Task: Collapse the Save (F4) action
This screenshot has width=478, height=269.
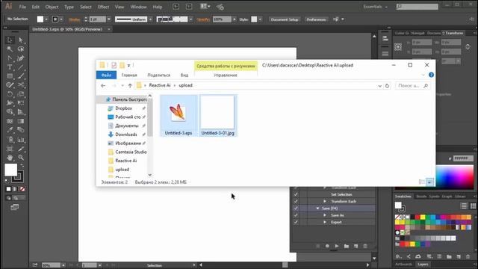Action: pos(317,208)
